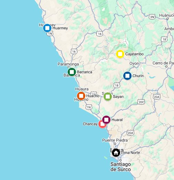The height and width of the screenshot is (180, 174).
Task: Open the light green Sayan marker
Action: coord(108,97)
